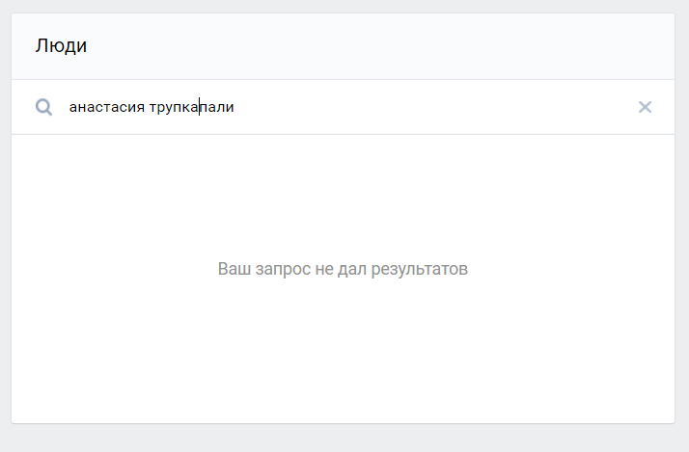Click the word "анастасия" in the search field
689x452 pixels.
[106, 107]
